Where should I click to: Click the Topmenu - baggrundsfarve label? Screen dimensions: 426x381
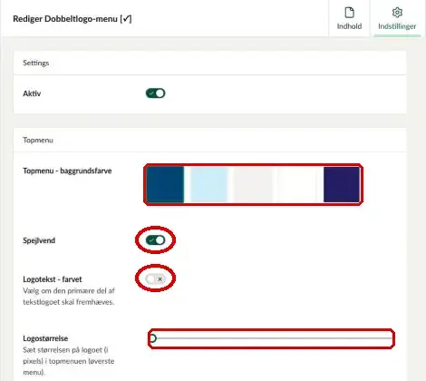[67, 171]
